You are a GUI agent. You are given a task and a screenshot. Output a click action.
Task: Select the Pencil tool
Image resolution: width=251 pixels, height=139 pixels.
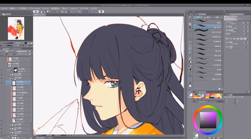coord(190,45)
